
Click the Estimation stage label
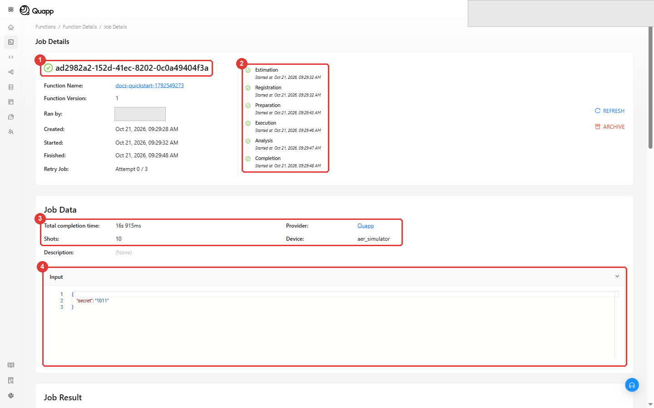(x=267, y=70)
